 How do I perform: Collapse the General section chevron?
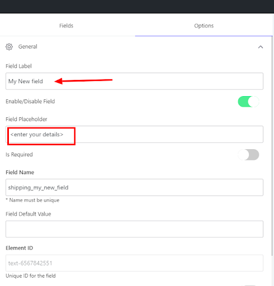pos(261,47)
